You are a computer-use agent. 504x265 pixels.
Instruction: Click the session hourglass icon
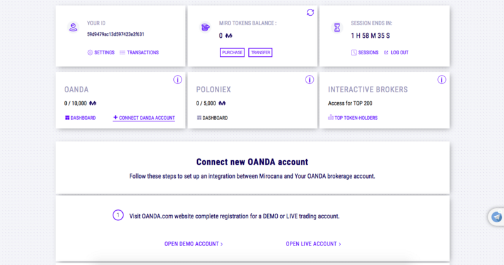(x=337, y=28)
